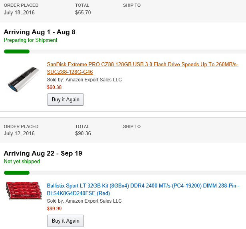Click the shipment progress bar for SanDisk order
This screenshot has height=229, width=246.
pos(125,51)
